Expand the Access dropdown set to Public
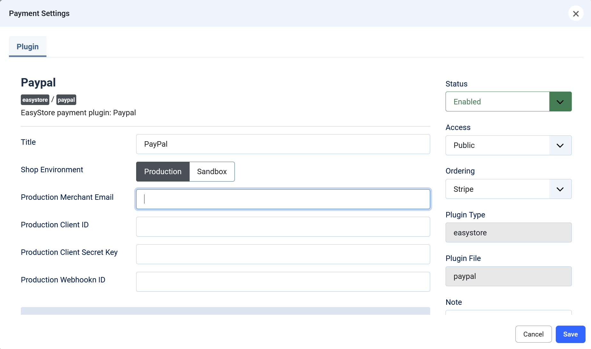591x349 pixels. click(x=497, y=145)
